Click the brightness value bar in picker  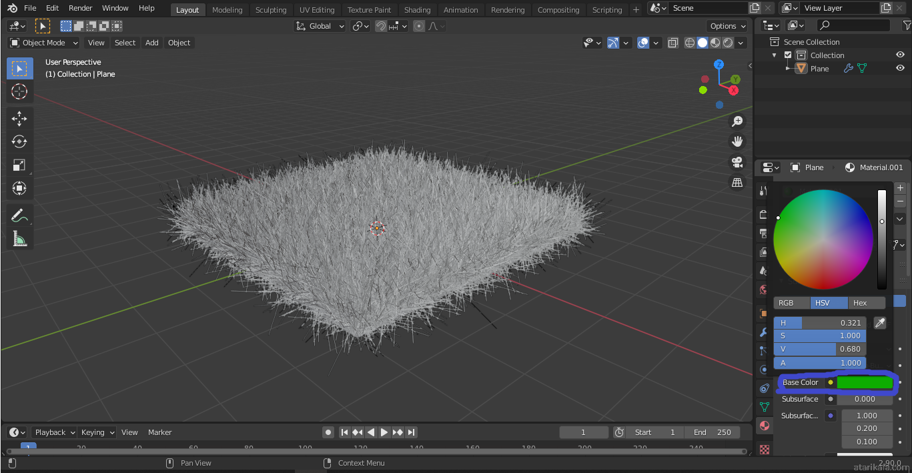click(x=882, y=239)
